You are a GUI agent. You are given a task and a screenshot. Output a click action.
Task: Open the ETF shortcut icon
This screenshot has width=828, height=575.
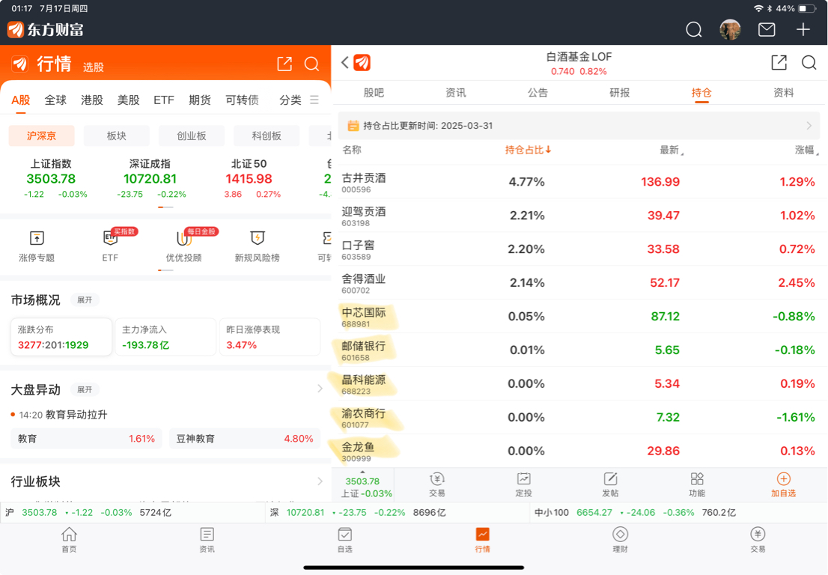click(110, 246)
